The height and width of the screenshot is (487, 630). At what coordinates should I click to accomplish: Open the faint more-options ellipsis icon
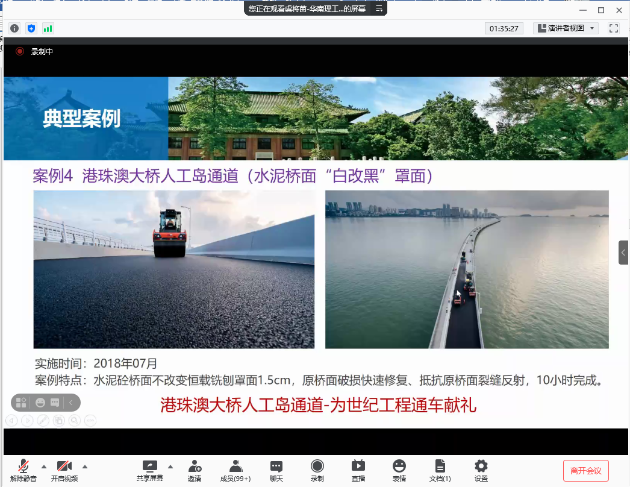click(91, 421)
